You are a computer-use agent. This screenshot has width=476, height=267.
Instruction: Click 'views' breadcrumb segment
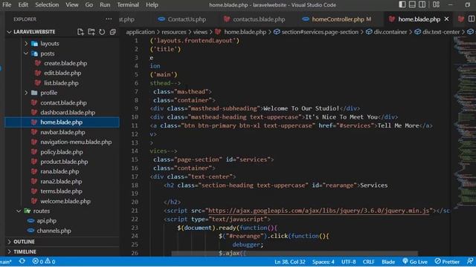click(x=200, y=32)
